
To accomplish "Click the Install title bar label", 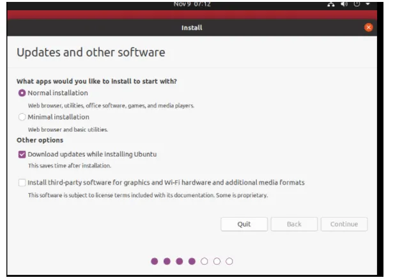I will click(192, 27).
